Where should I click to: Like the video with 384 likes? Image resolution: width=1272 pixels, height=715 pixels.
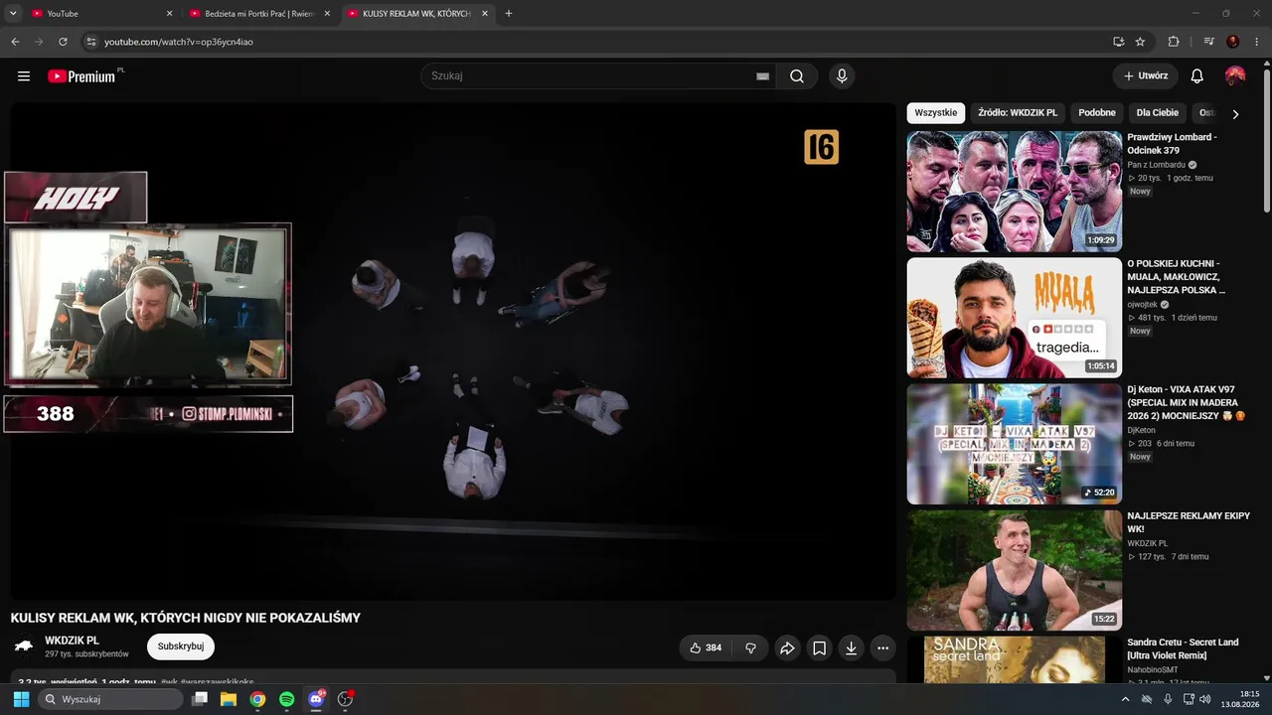[706, 647]
